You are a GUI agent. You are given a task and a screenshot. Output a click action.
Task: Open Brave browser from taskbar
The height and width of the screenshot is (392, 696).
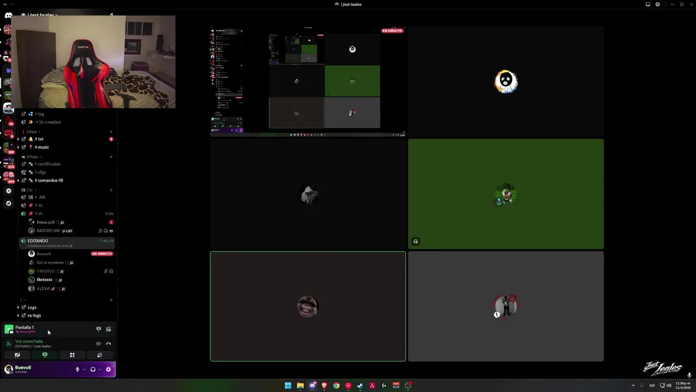(324, 385)
